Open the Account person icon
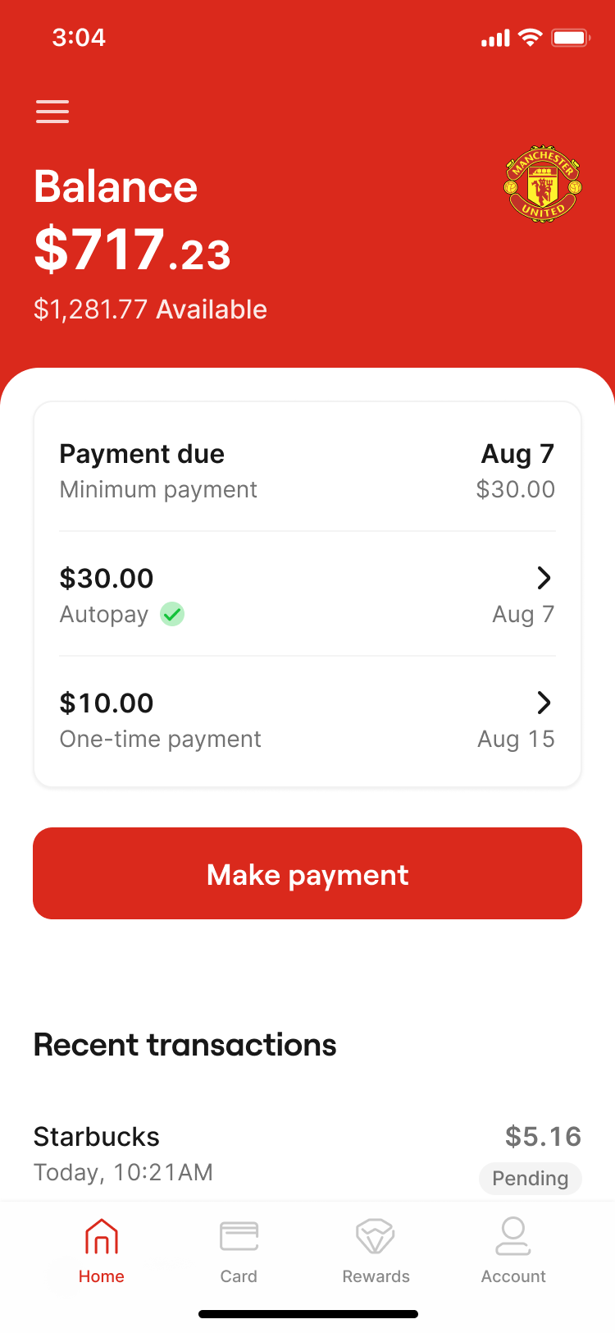The width and height of the screenshot is (615, 1333). click(513, 1236)
